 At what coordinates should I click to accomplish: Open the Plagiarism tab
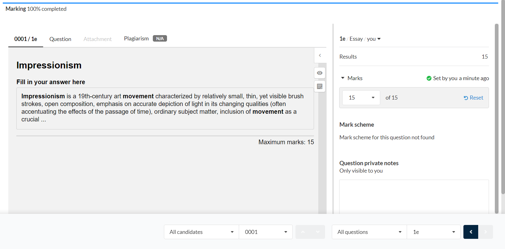[136, 39]
